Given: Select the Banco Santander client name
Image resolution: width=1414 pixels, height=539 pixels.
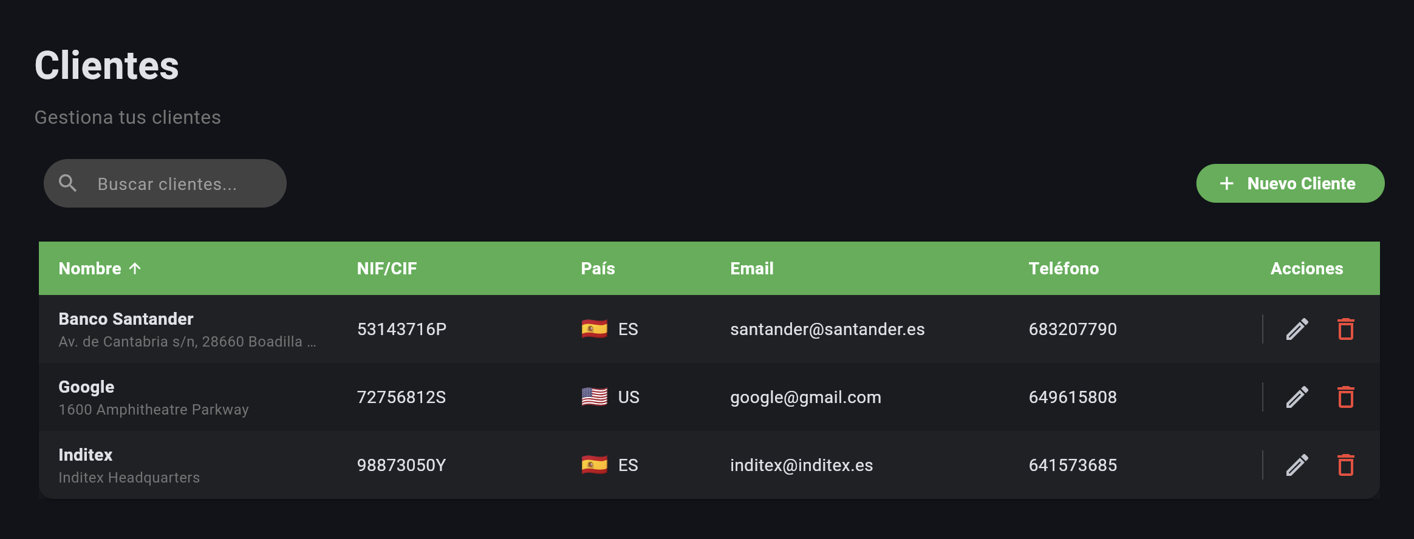Looking at the screenshot, I should point(126,319).
